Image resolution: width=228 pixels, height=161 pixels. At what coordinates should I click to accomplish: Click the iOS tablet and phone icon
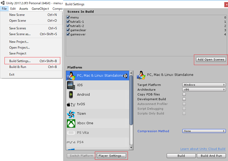(x=71, y=85)
